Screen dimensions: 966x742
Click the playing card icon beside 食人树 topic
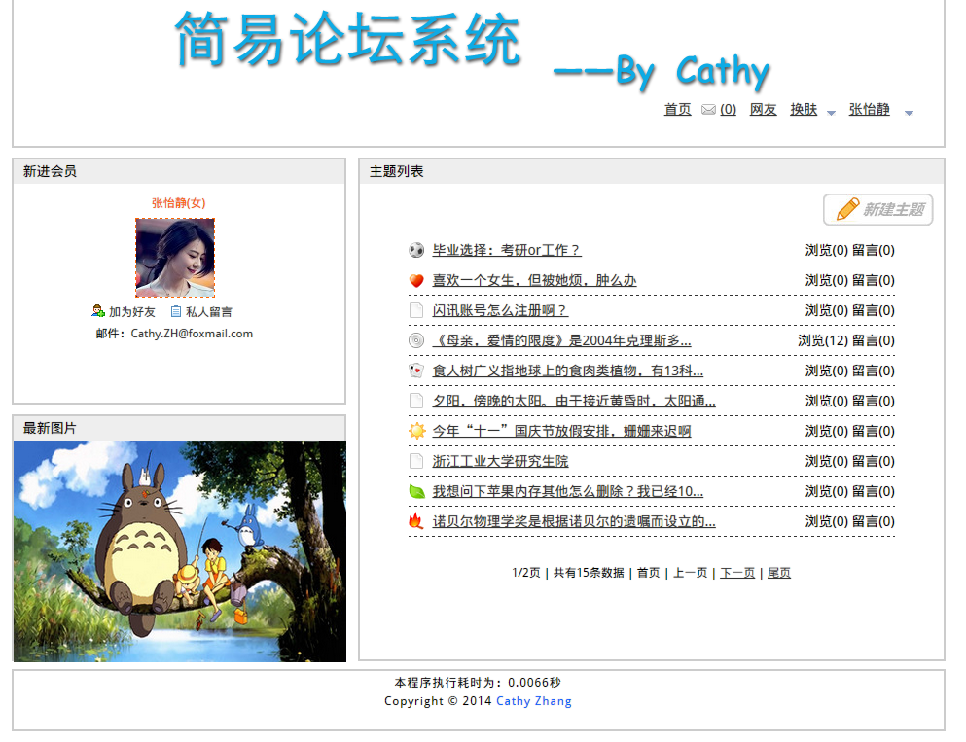coord(416,371)
